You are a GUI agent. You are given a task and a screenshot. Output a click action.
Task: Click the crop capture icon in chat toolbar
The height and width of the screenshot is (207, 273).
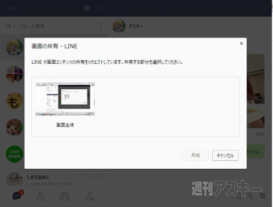263,196
